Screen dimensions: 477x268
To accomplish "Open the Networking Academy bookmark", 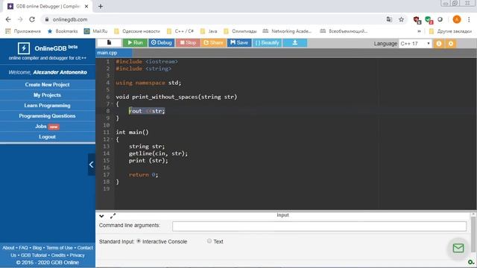I will point(287,31).
